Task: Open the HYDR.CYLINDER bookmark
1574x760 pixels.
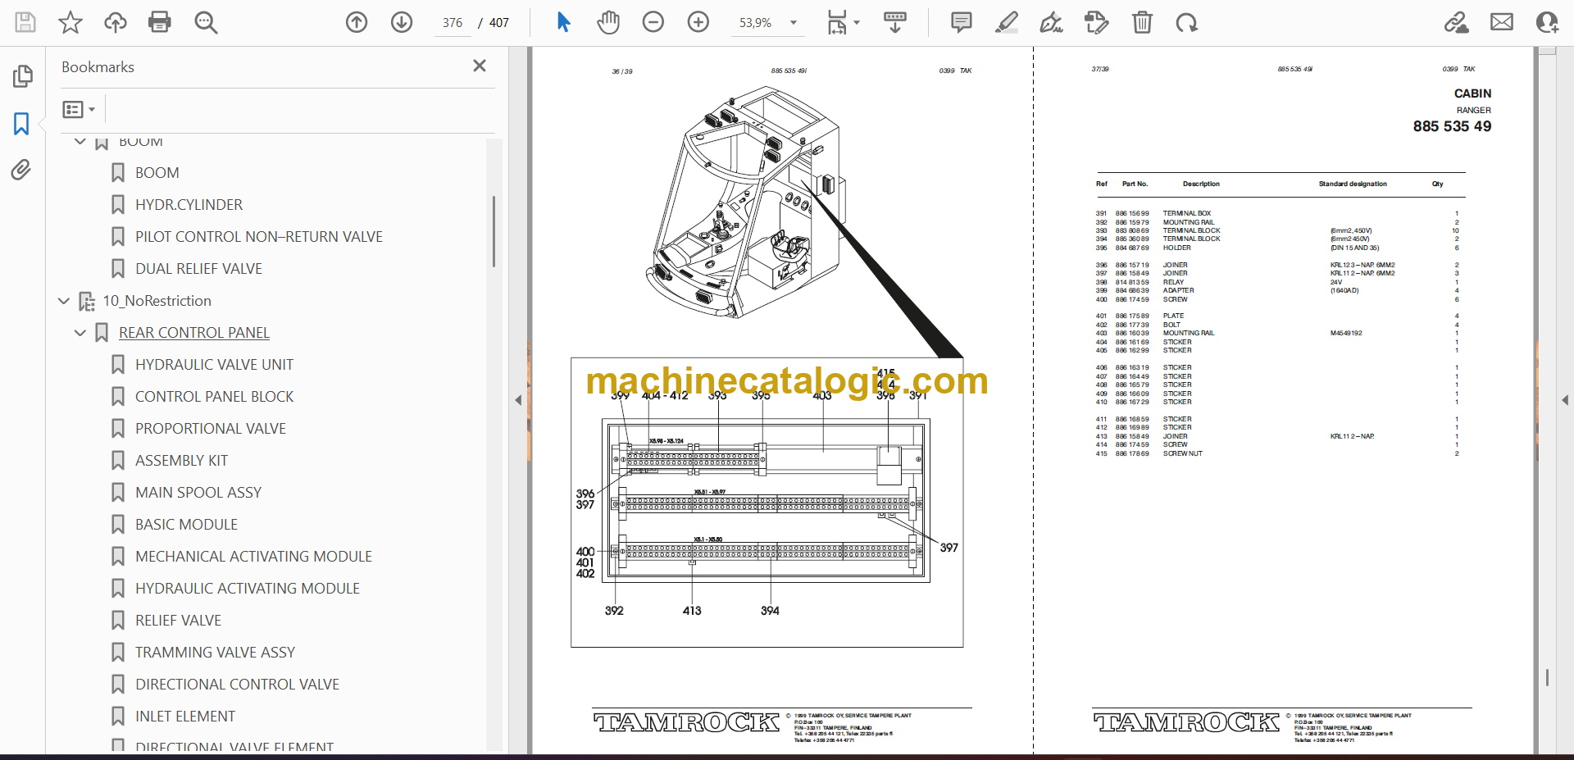Action: (189, 205)
